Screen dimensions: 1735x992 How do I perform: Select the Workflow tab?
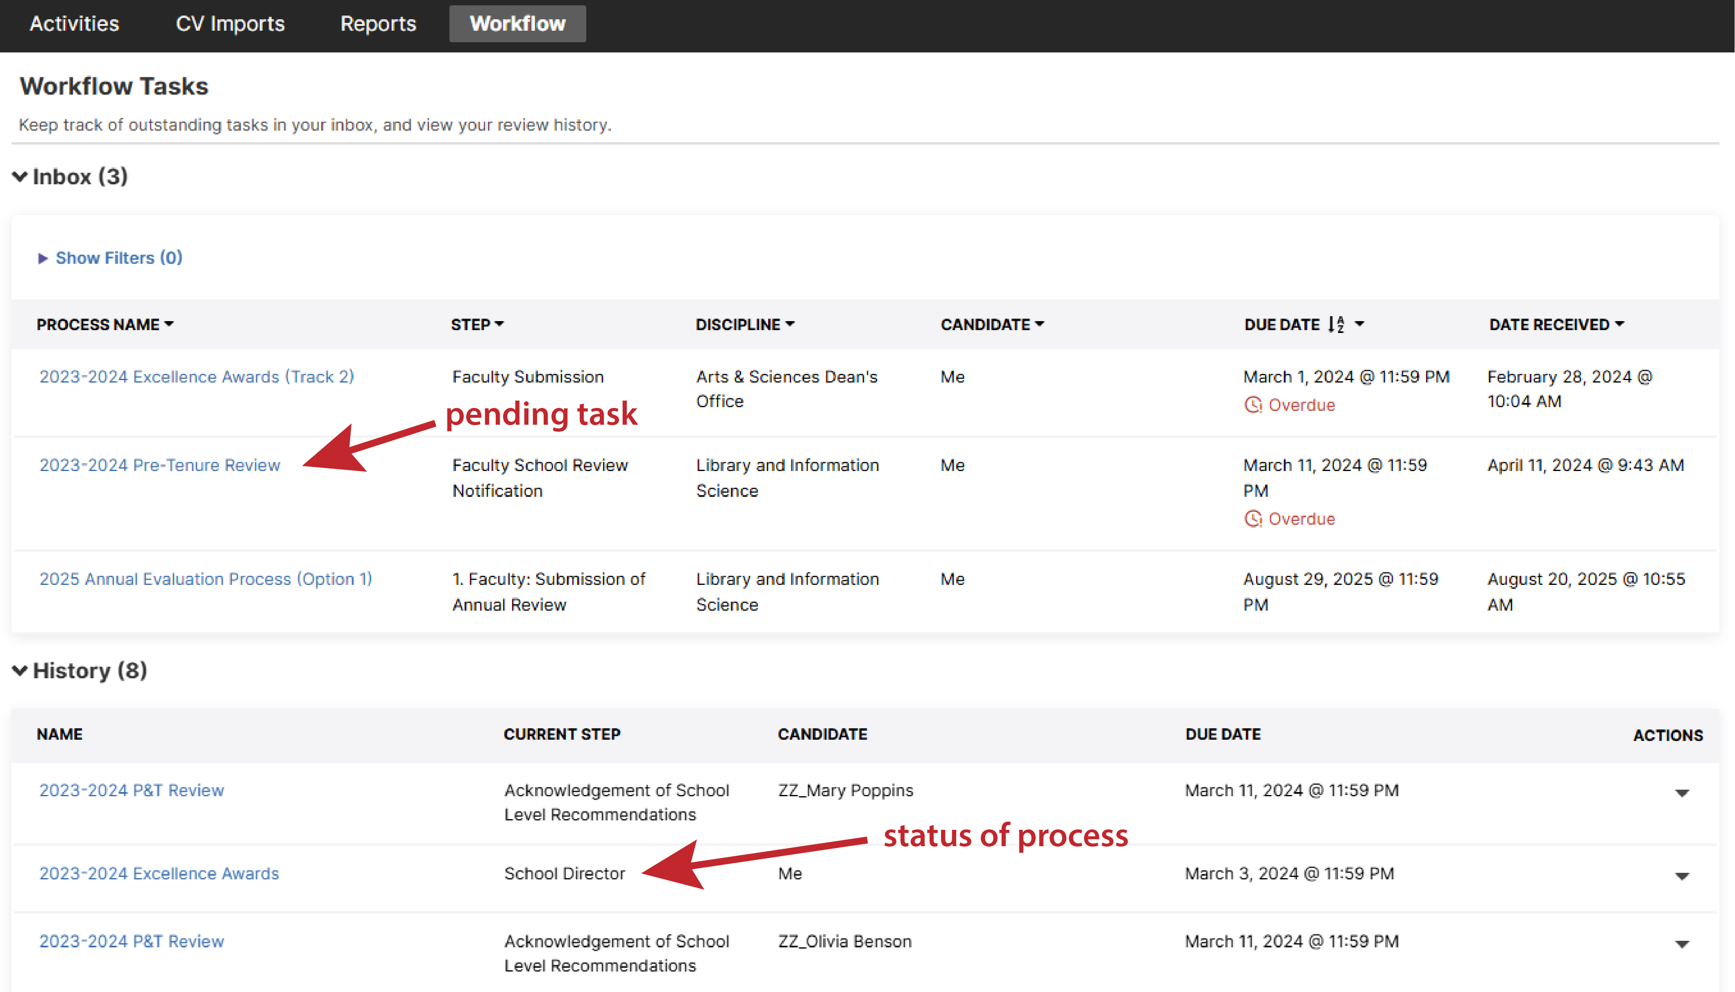517,24
